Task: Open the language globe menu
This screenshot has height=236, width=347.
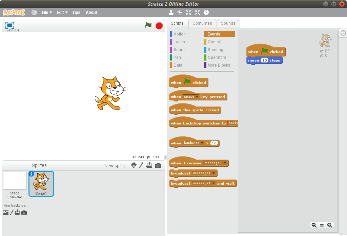Action: pyautogui.click(x=34, y=12)
